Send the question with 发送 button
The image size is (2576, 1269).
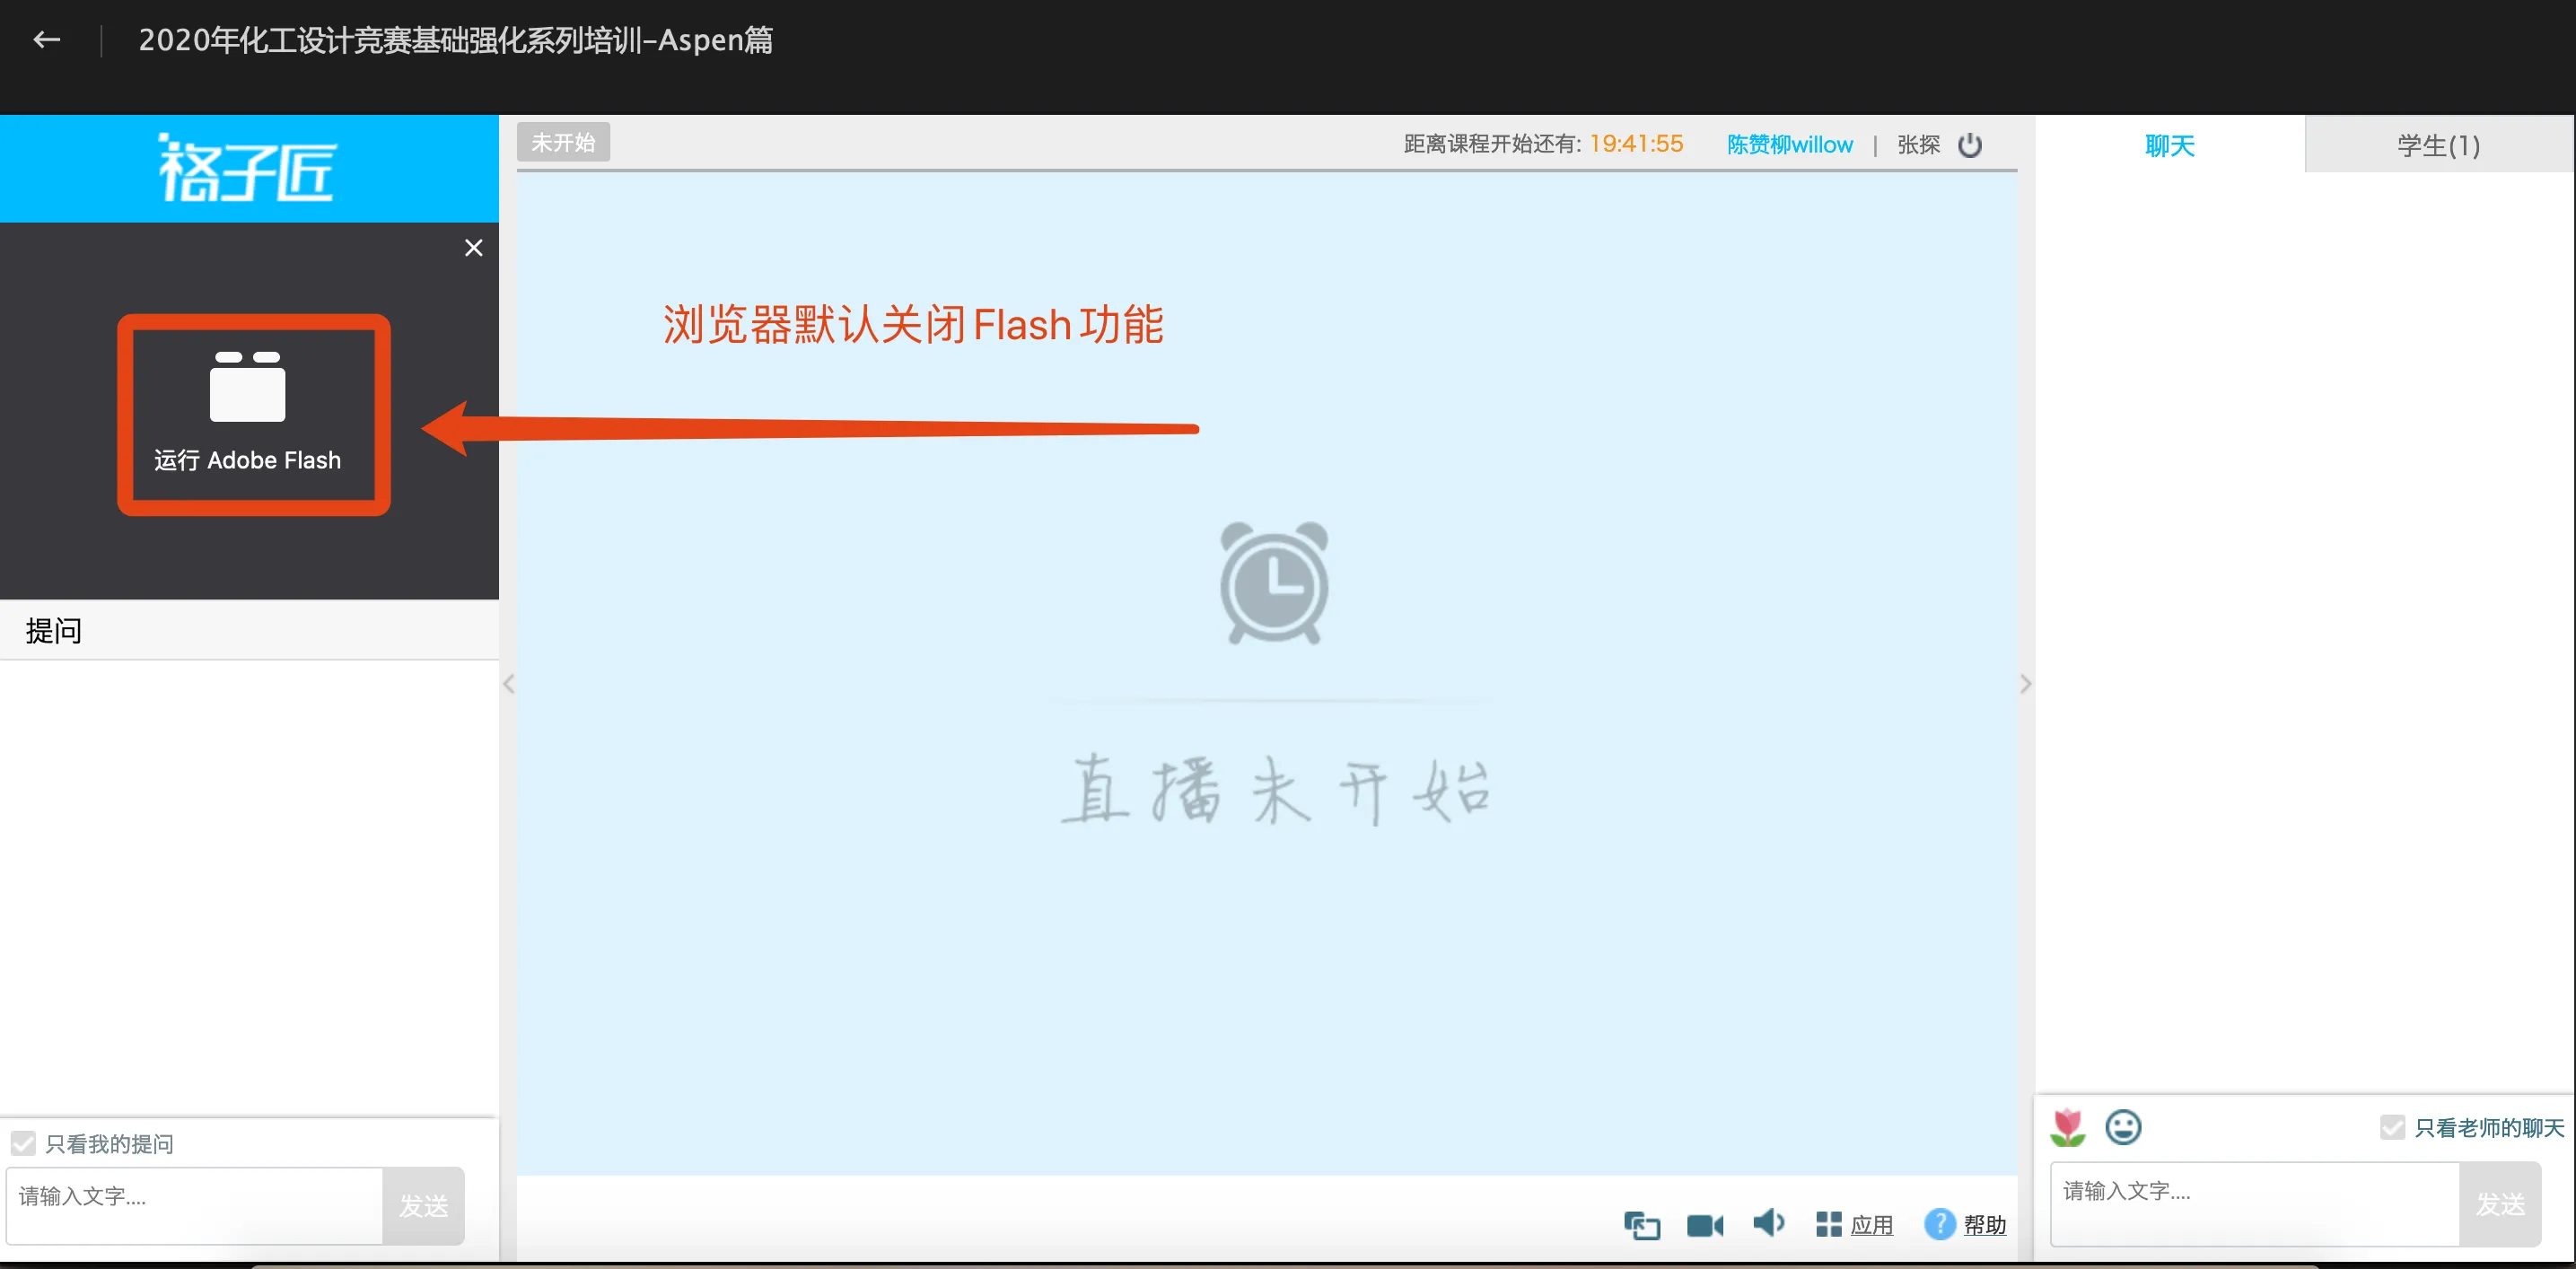pyautogui.click(x=423, y=1205)
